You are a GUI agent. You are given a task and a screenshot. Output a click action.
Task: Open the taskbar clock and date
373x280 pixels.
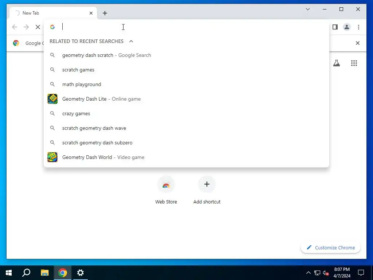point(342,273)
